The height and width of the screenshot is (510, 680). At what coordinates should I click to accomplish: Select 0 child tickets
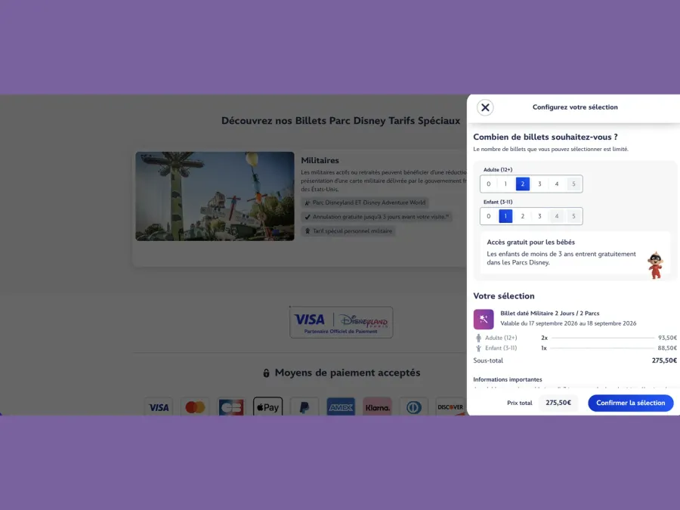[x=488, y=216]
